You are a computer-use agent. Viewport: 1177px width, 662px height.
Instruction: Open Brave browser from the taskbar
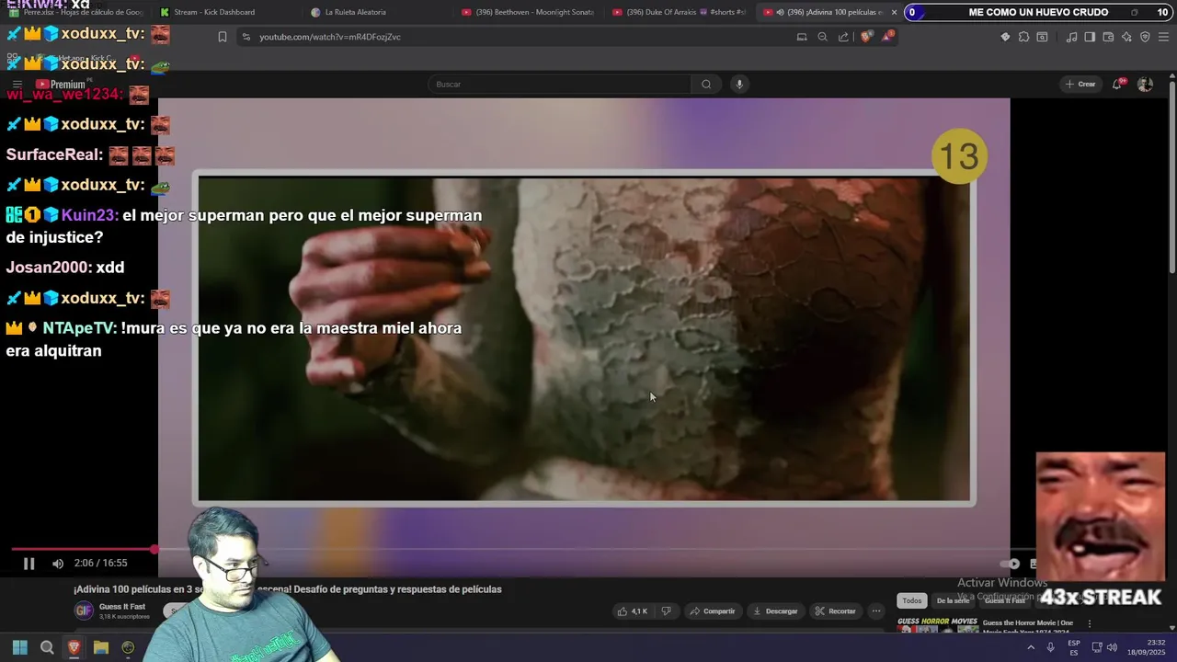click(74, 647)
